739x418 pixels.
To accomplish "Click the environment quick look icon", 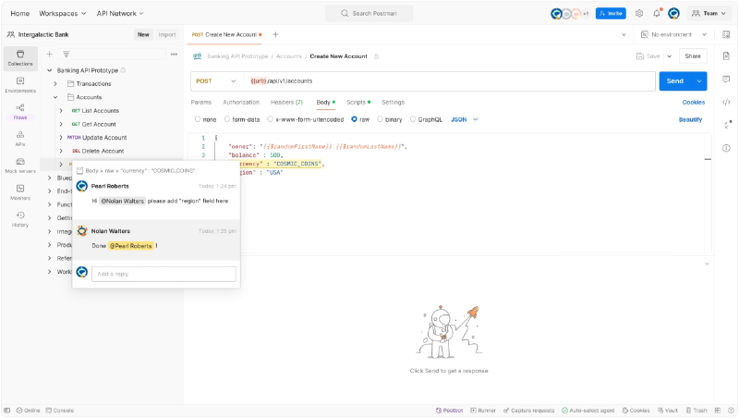I will (726, 34).
